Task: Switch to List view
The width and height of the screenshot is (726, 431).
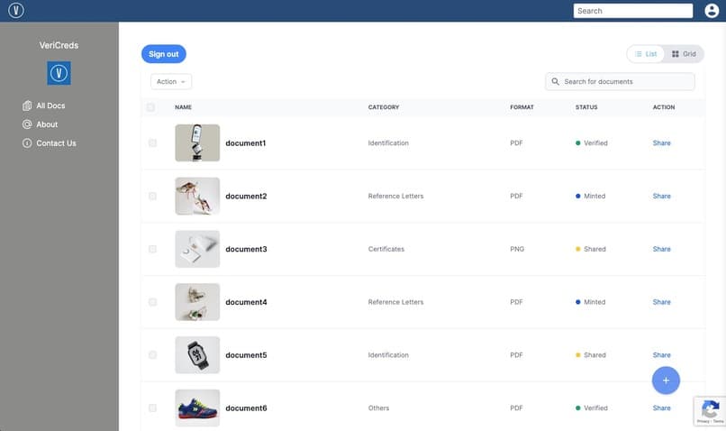Action: pyautogui.click(x=646, y=54)
